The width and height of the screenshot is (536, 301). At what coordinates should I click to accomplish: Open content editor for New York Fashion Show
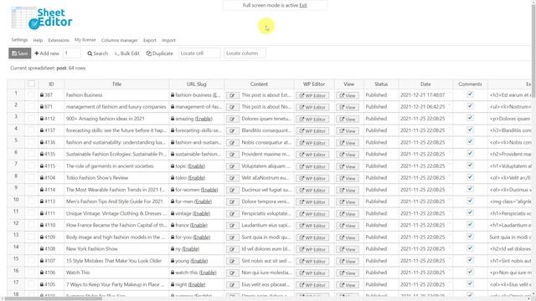232,249
